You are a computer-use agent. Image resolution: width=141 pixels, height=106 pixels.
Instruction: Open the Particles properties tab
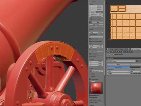pos(130,52)
